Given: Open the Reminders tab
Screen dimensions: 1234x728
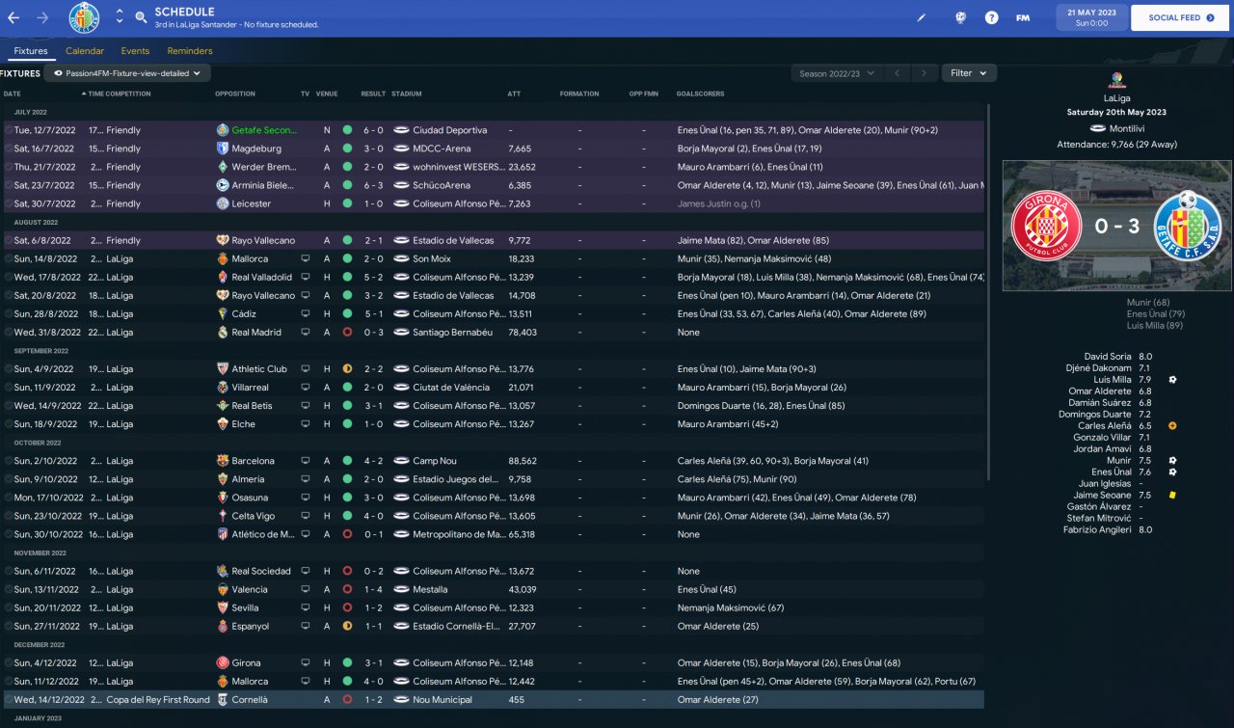Looking at the screenshot, I should click(190, 51).
